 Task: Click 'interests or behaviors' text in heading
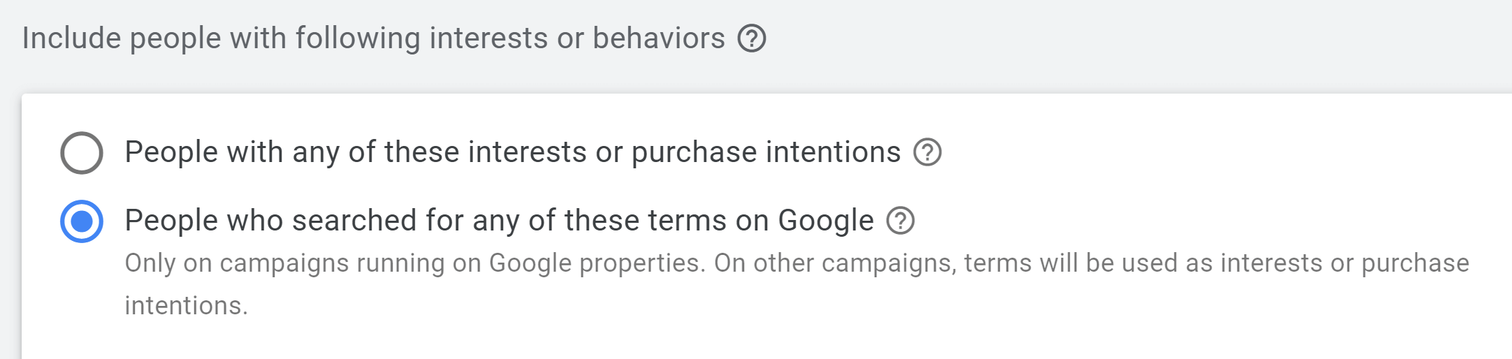[577, 38]
